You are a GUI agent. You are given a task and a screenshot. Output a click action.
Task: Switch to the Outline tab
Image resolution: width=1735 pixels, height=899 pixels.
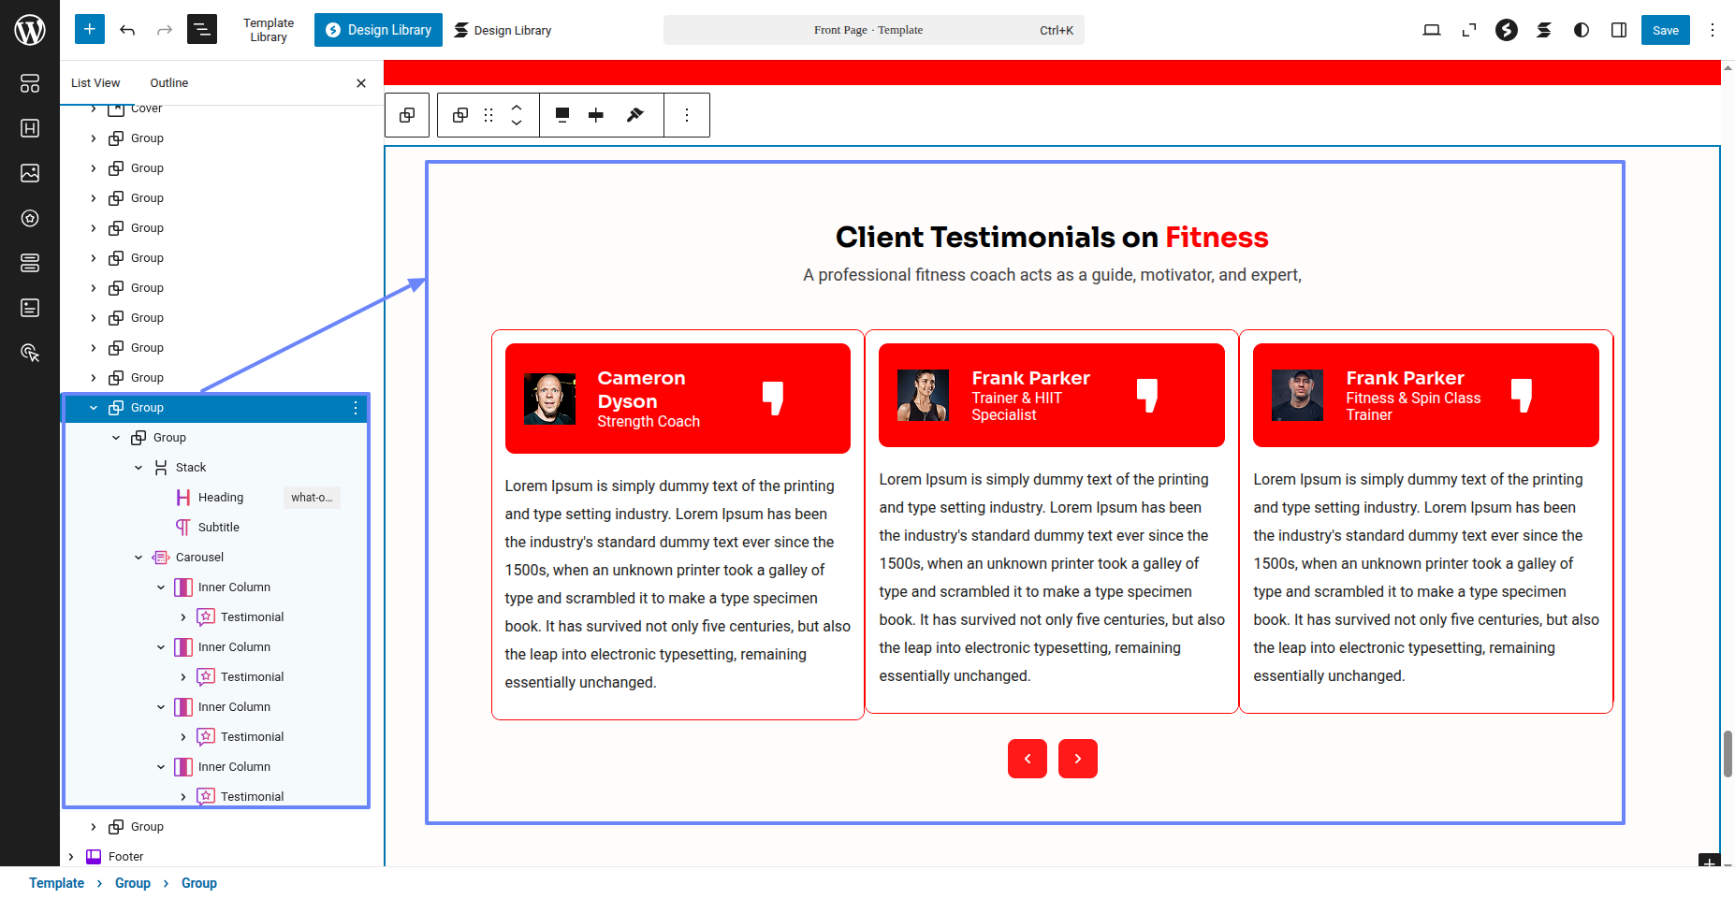tap(168, 83)
